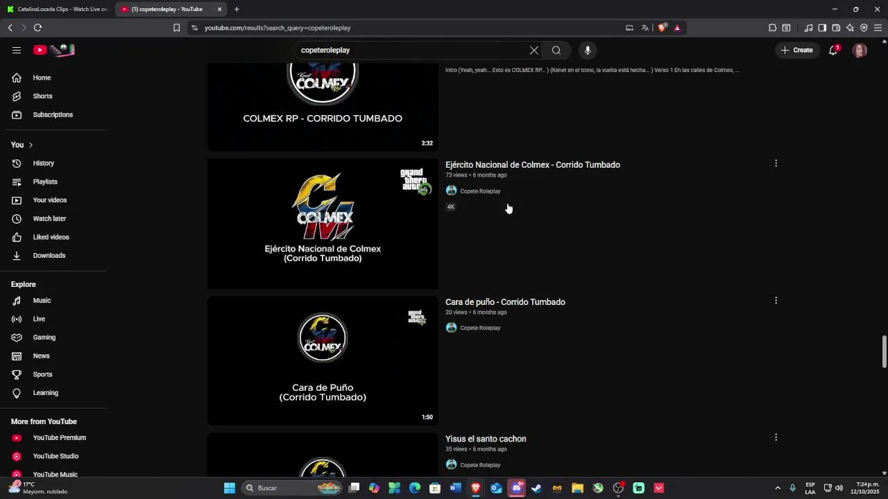Open more options for Cara de puño video
The width and height of the screenshot is (888, 499).
[776, 301]
